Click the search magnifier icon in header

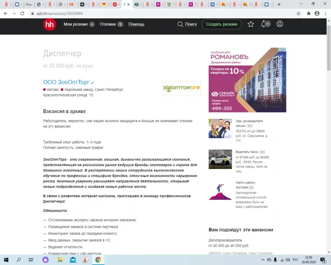pyautogui.click(x=180, y=24)
